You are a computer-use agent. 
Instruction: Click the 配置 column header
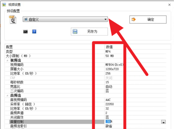[x=9, y=47]
